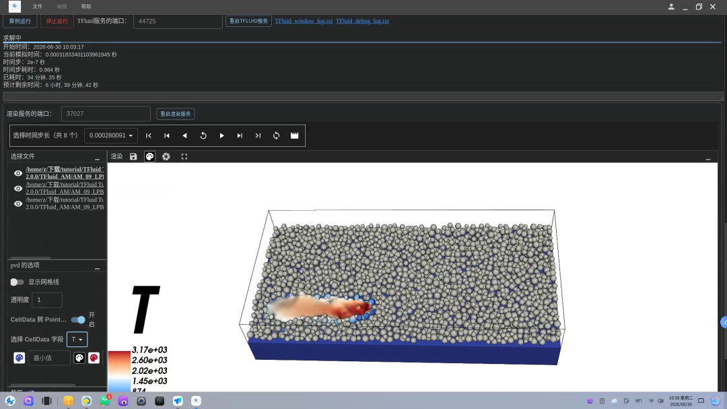Open system settings gear in taskbar
This screenshot has height=409, width=727.
pos(141,401)
